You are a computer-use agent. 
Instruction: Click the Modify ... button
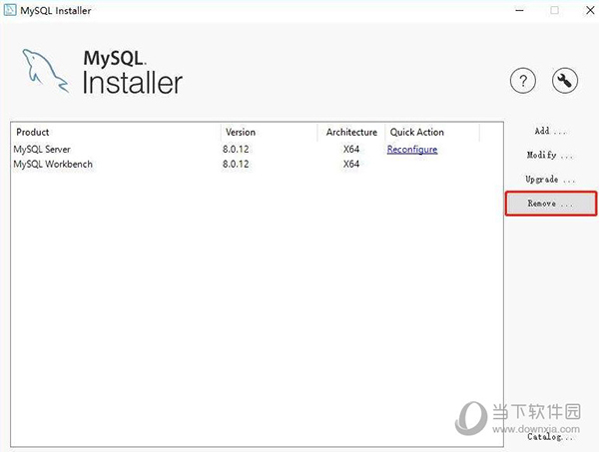pos(550,155)
